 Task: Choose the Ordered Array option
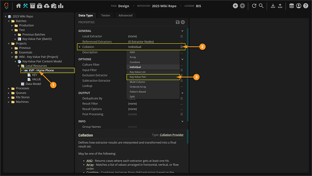tap(138, 87)
